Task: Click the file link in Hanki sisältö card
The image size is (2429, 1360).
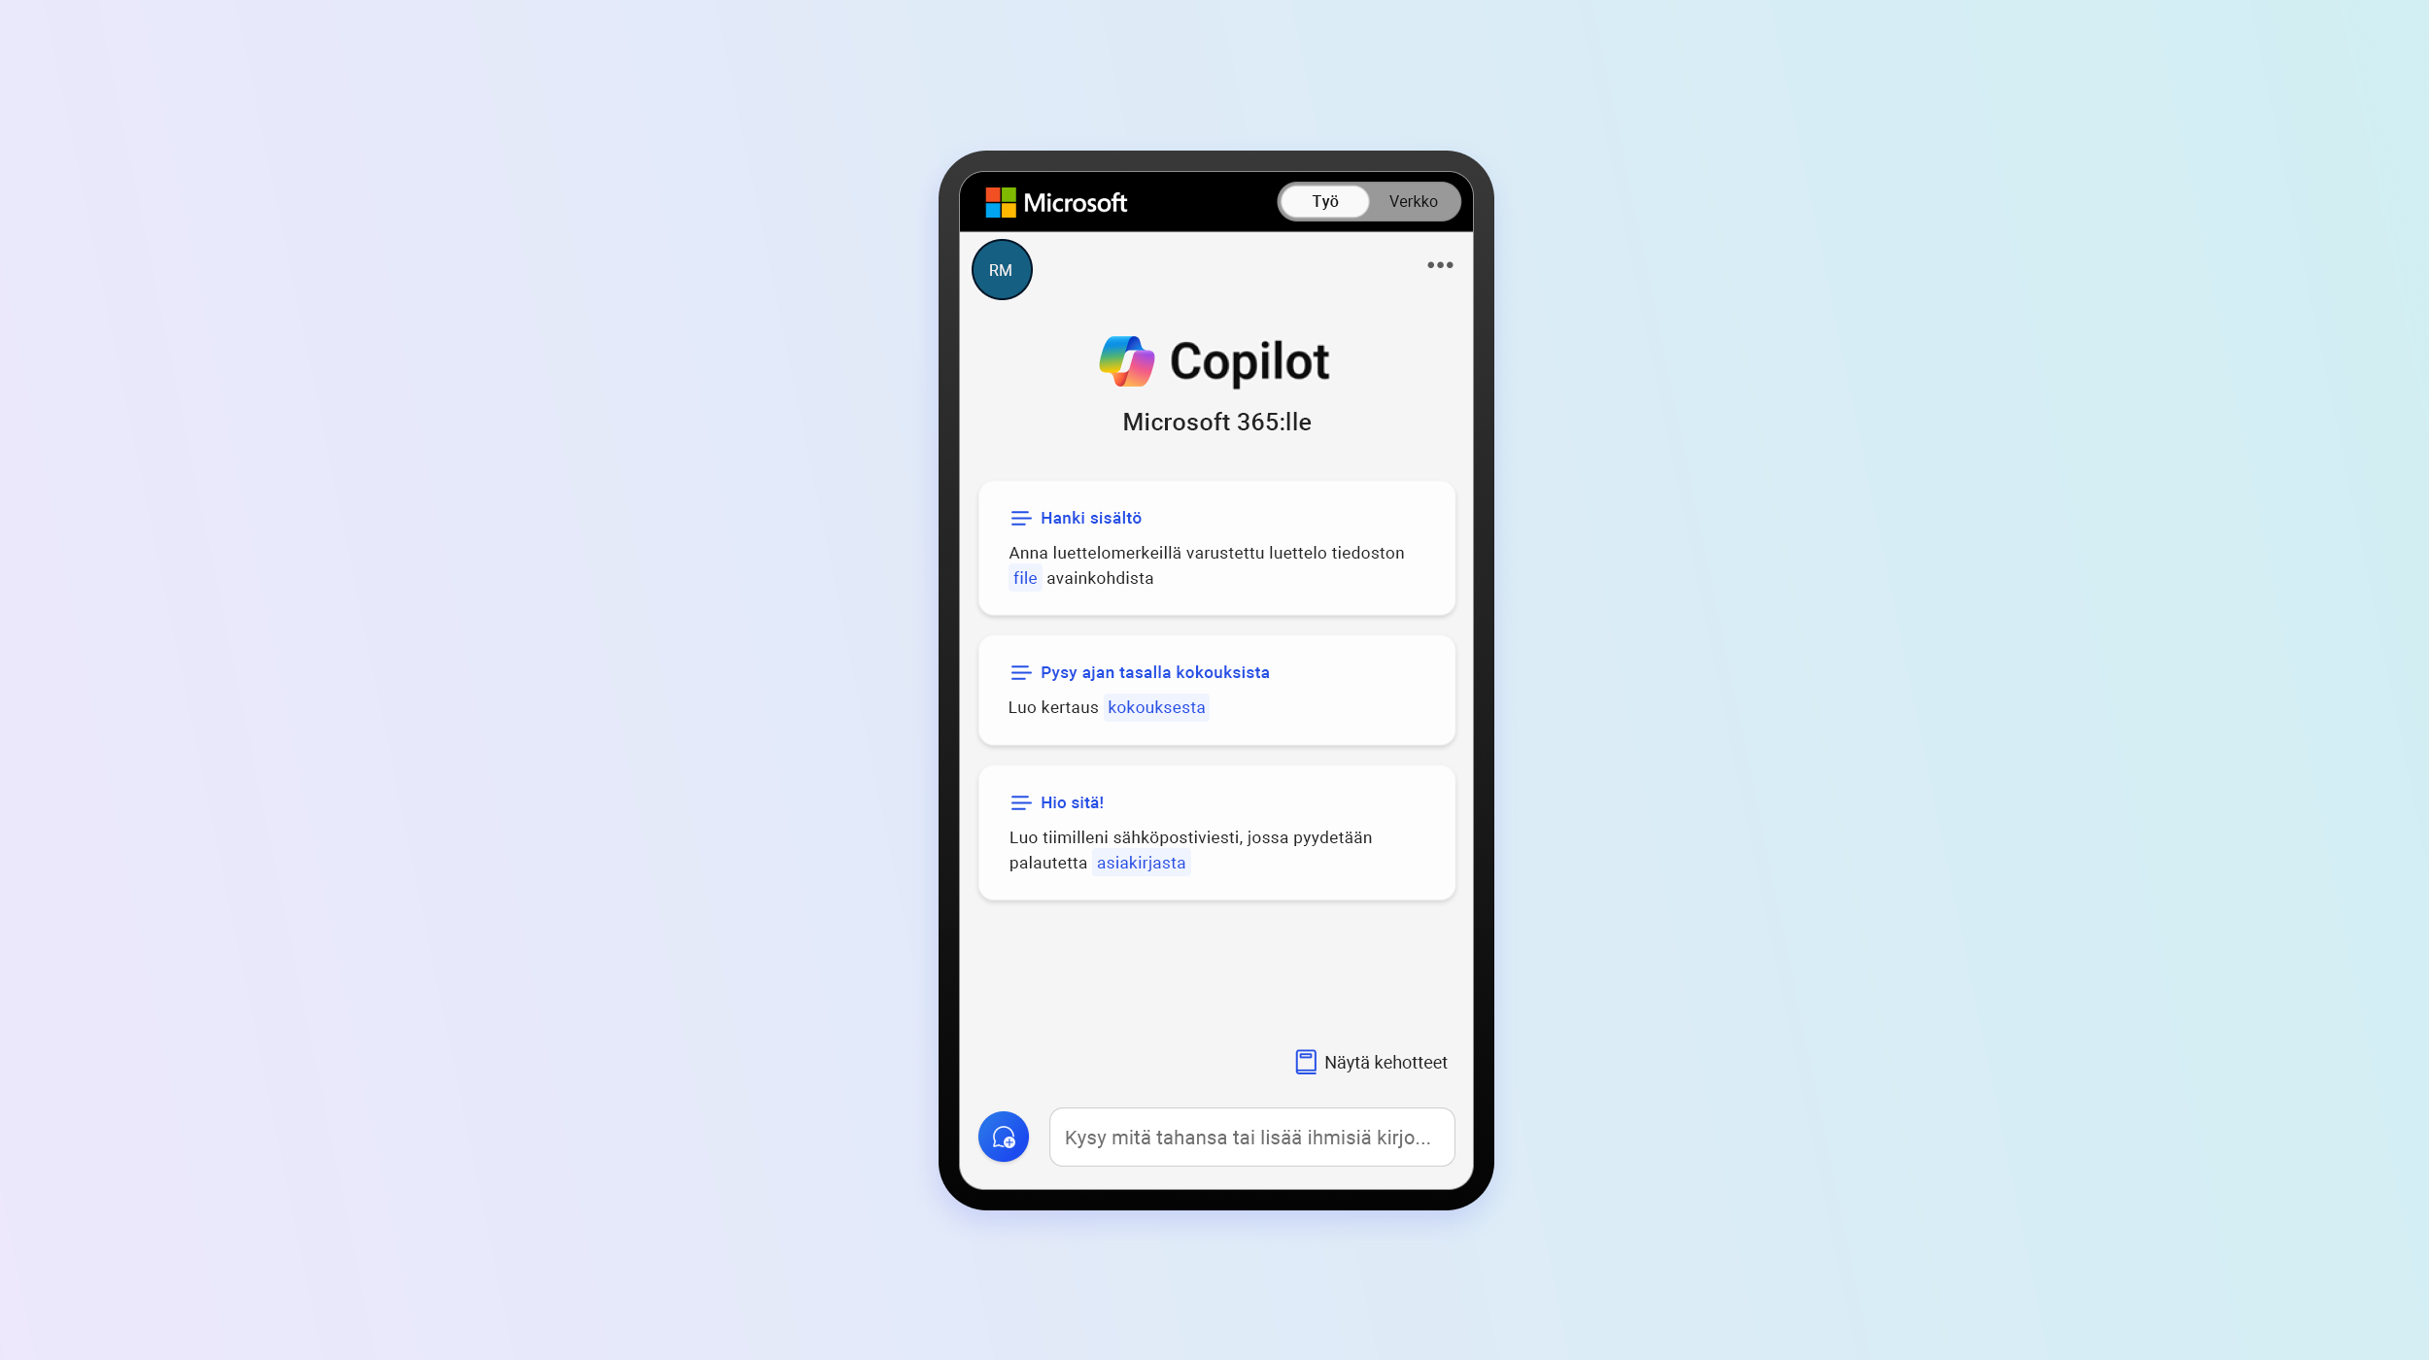Action: [x=1024, y=577]
